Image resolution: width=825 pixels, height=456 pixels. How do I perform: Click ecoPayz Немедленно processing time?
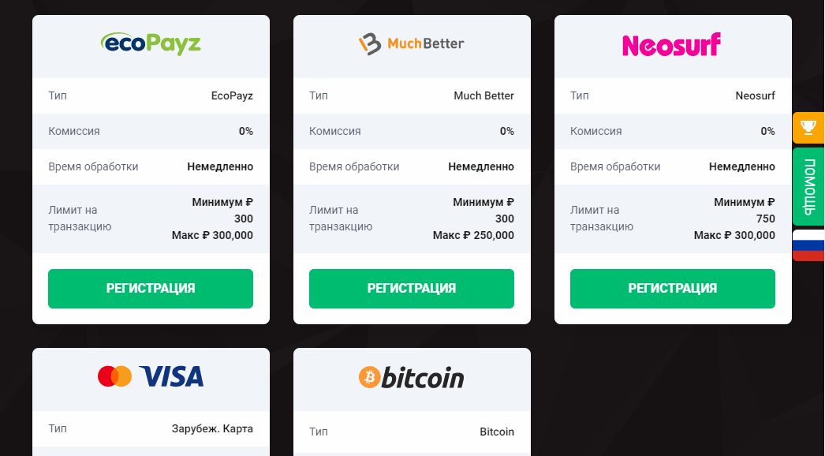(220, 167)
